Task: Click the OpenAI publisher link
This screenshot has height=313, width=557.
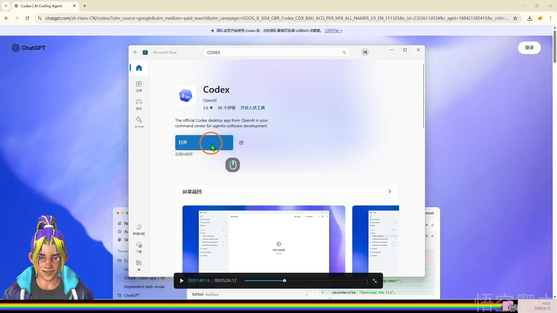Action: pyautogui.click(x=210, y=100)
